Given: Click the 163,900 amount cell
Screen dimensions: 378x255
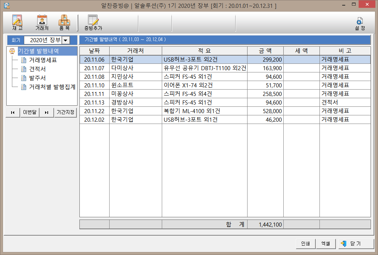Looking at the screenshot, I should point(265,68).
